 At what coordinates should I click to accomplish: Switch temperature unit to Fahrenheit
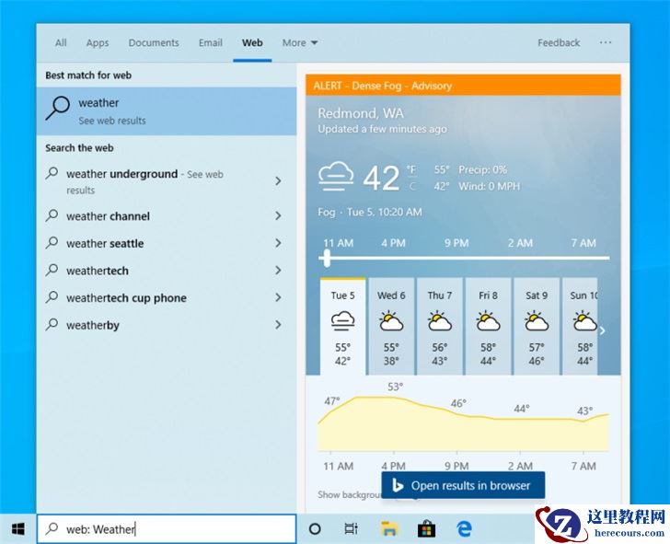point(412,170)
